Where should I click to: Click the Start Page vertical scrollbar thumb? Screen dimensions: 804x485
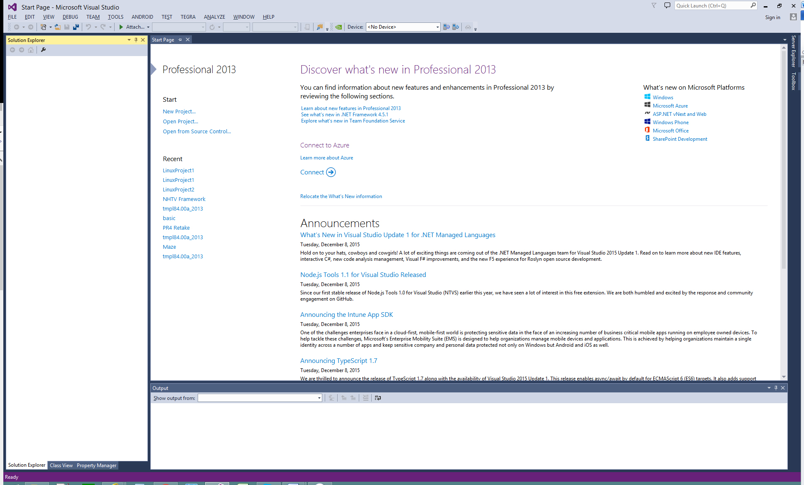(x=784, y=160)
